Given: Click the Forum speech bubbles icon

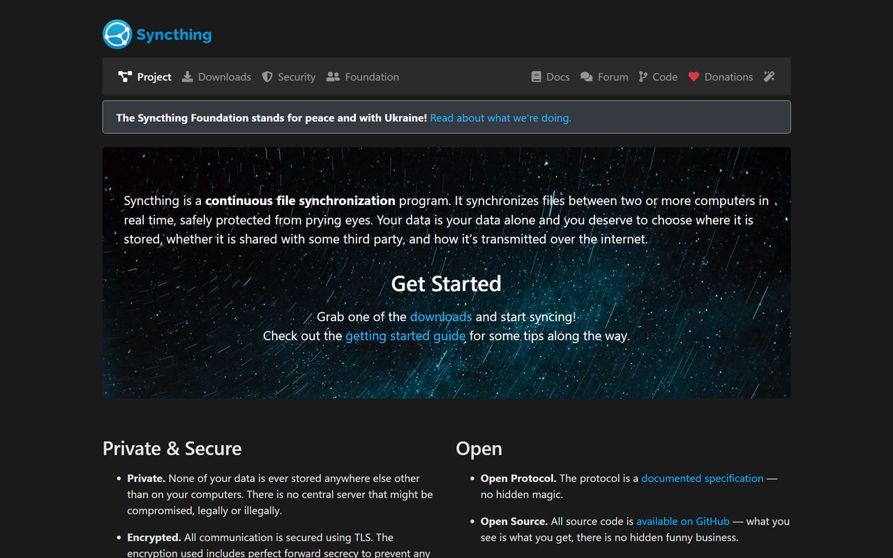Looking at the screenshot, I should click(586, 77).
